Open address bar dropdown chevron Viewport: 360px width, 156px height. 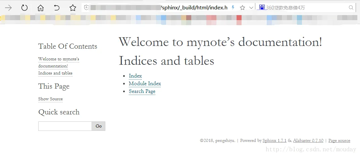tap(251, 8)
